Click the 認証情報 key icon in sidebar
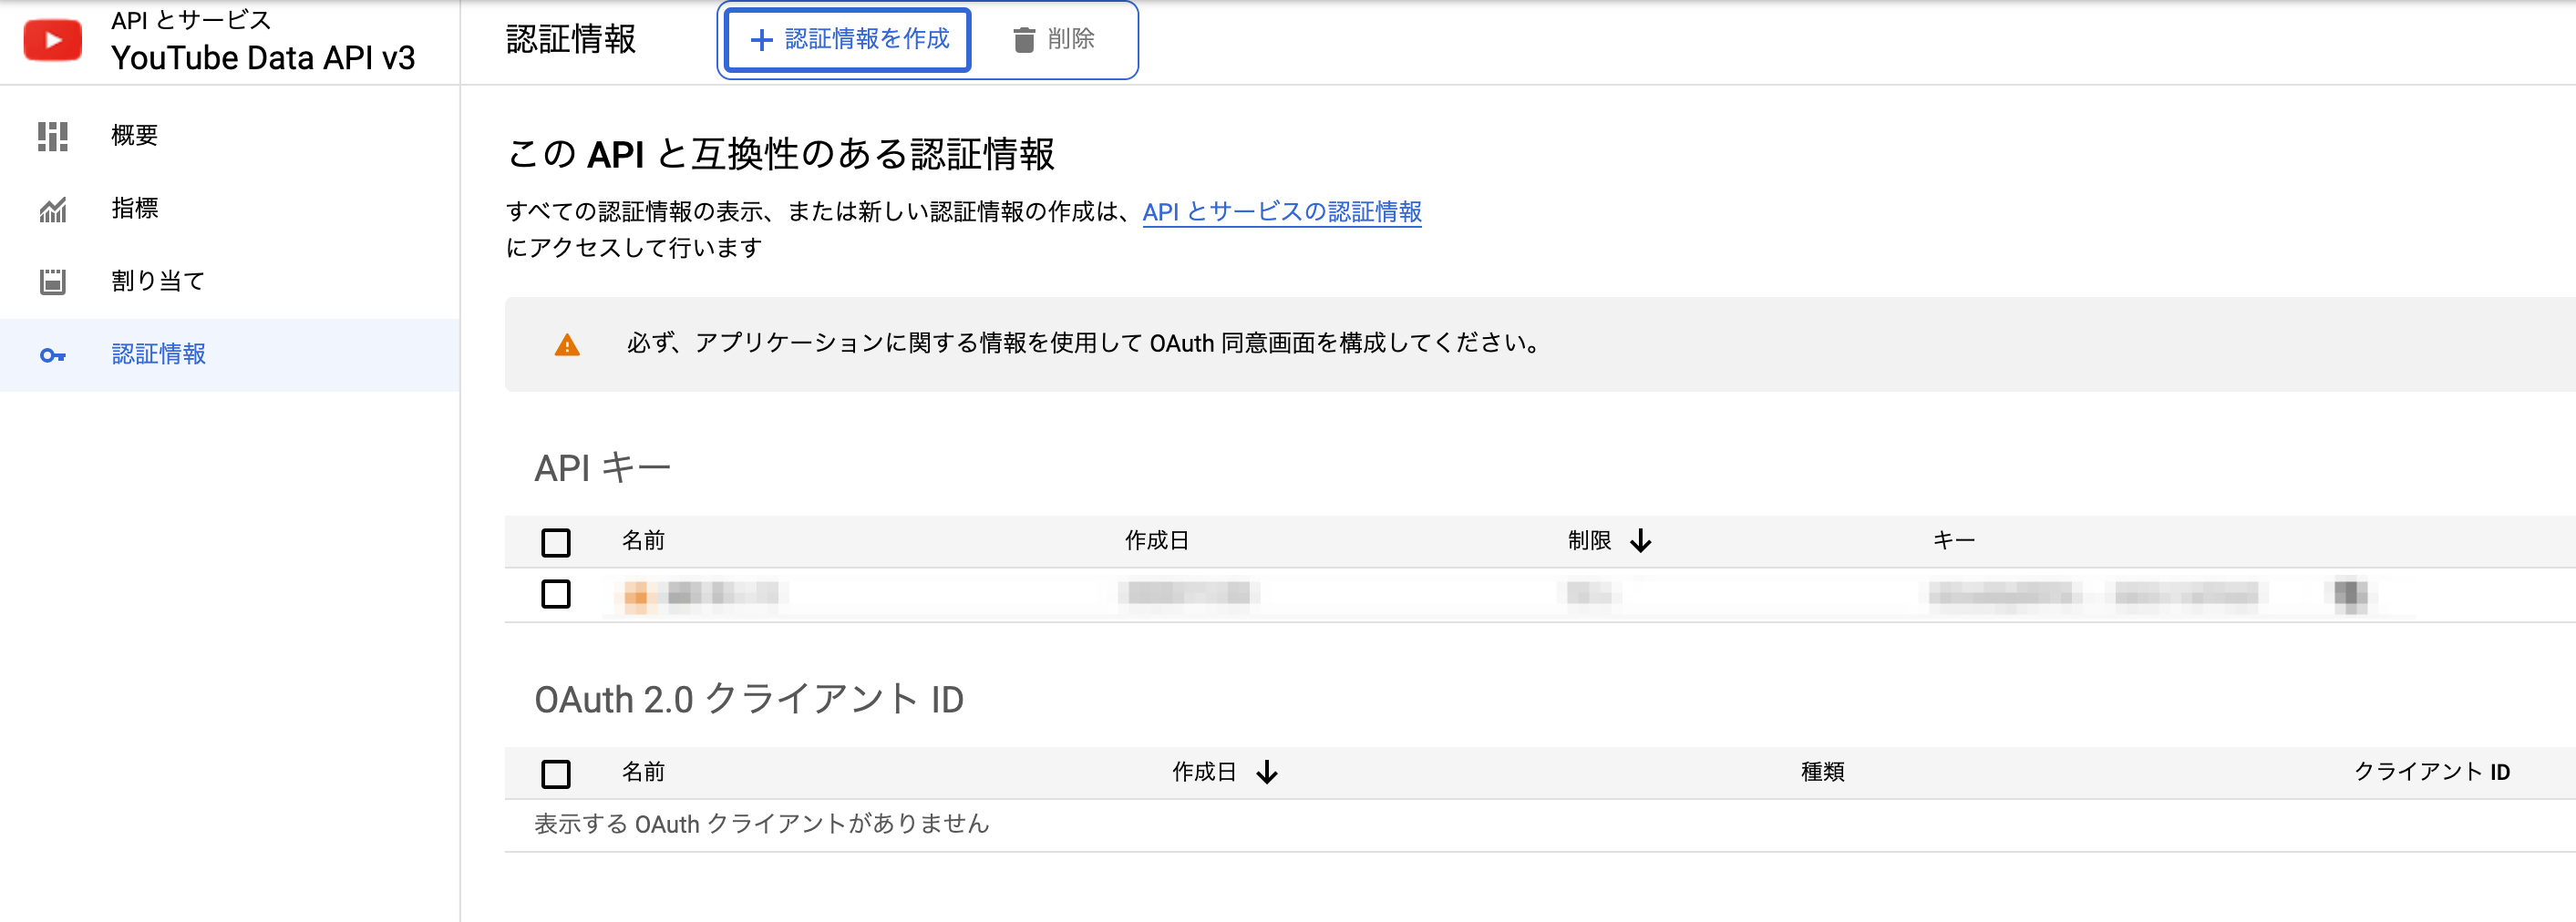 52,355
